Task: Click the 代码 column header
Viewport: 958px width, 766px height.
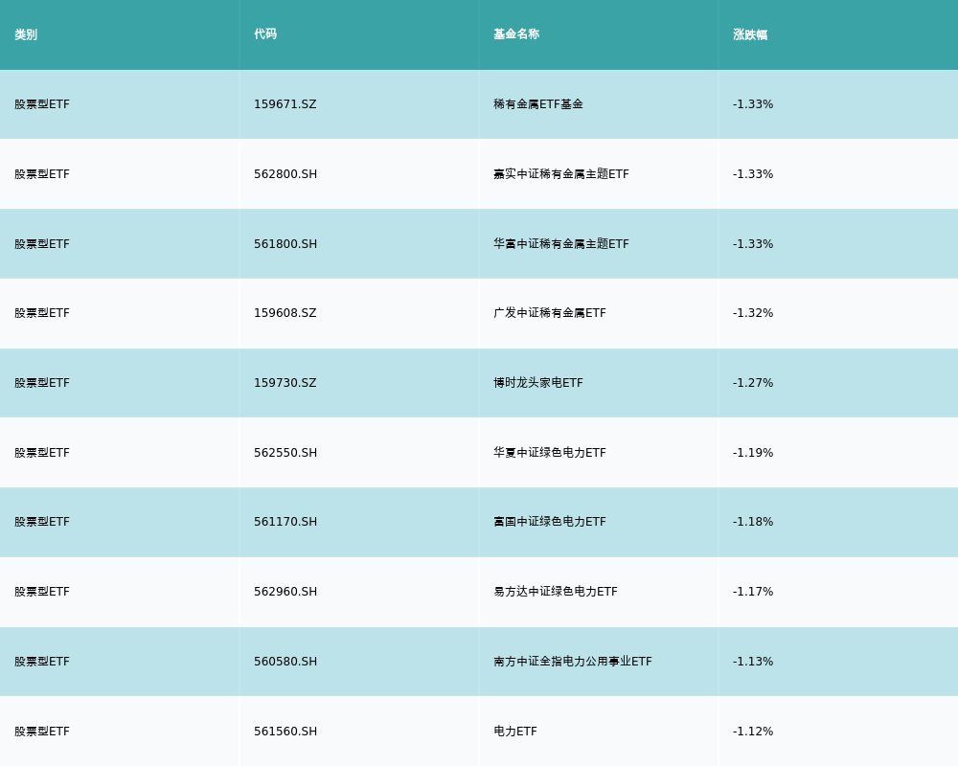Action: pyautogui.click(x=265, y=34)
